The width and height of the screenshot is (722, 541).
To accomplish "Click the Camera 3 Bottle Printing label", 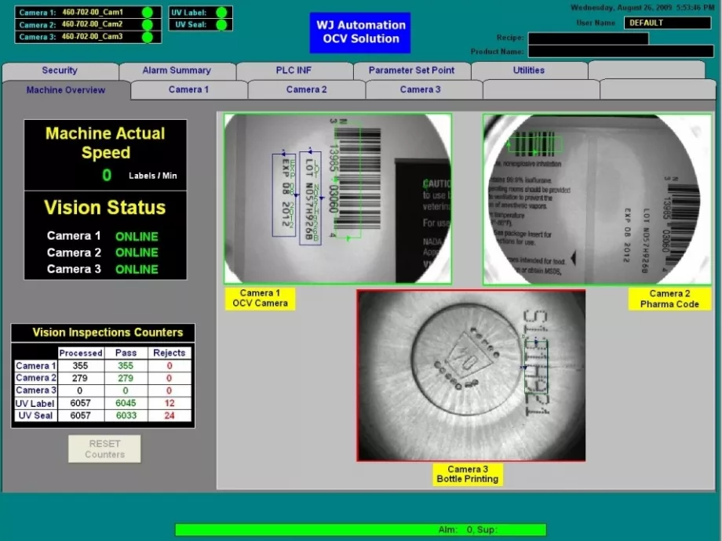I will [x=468, y=474].
